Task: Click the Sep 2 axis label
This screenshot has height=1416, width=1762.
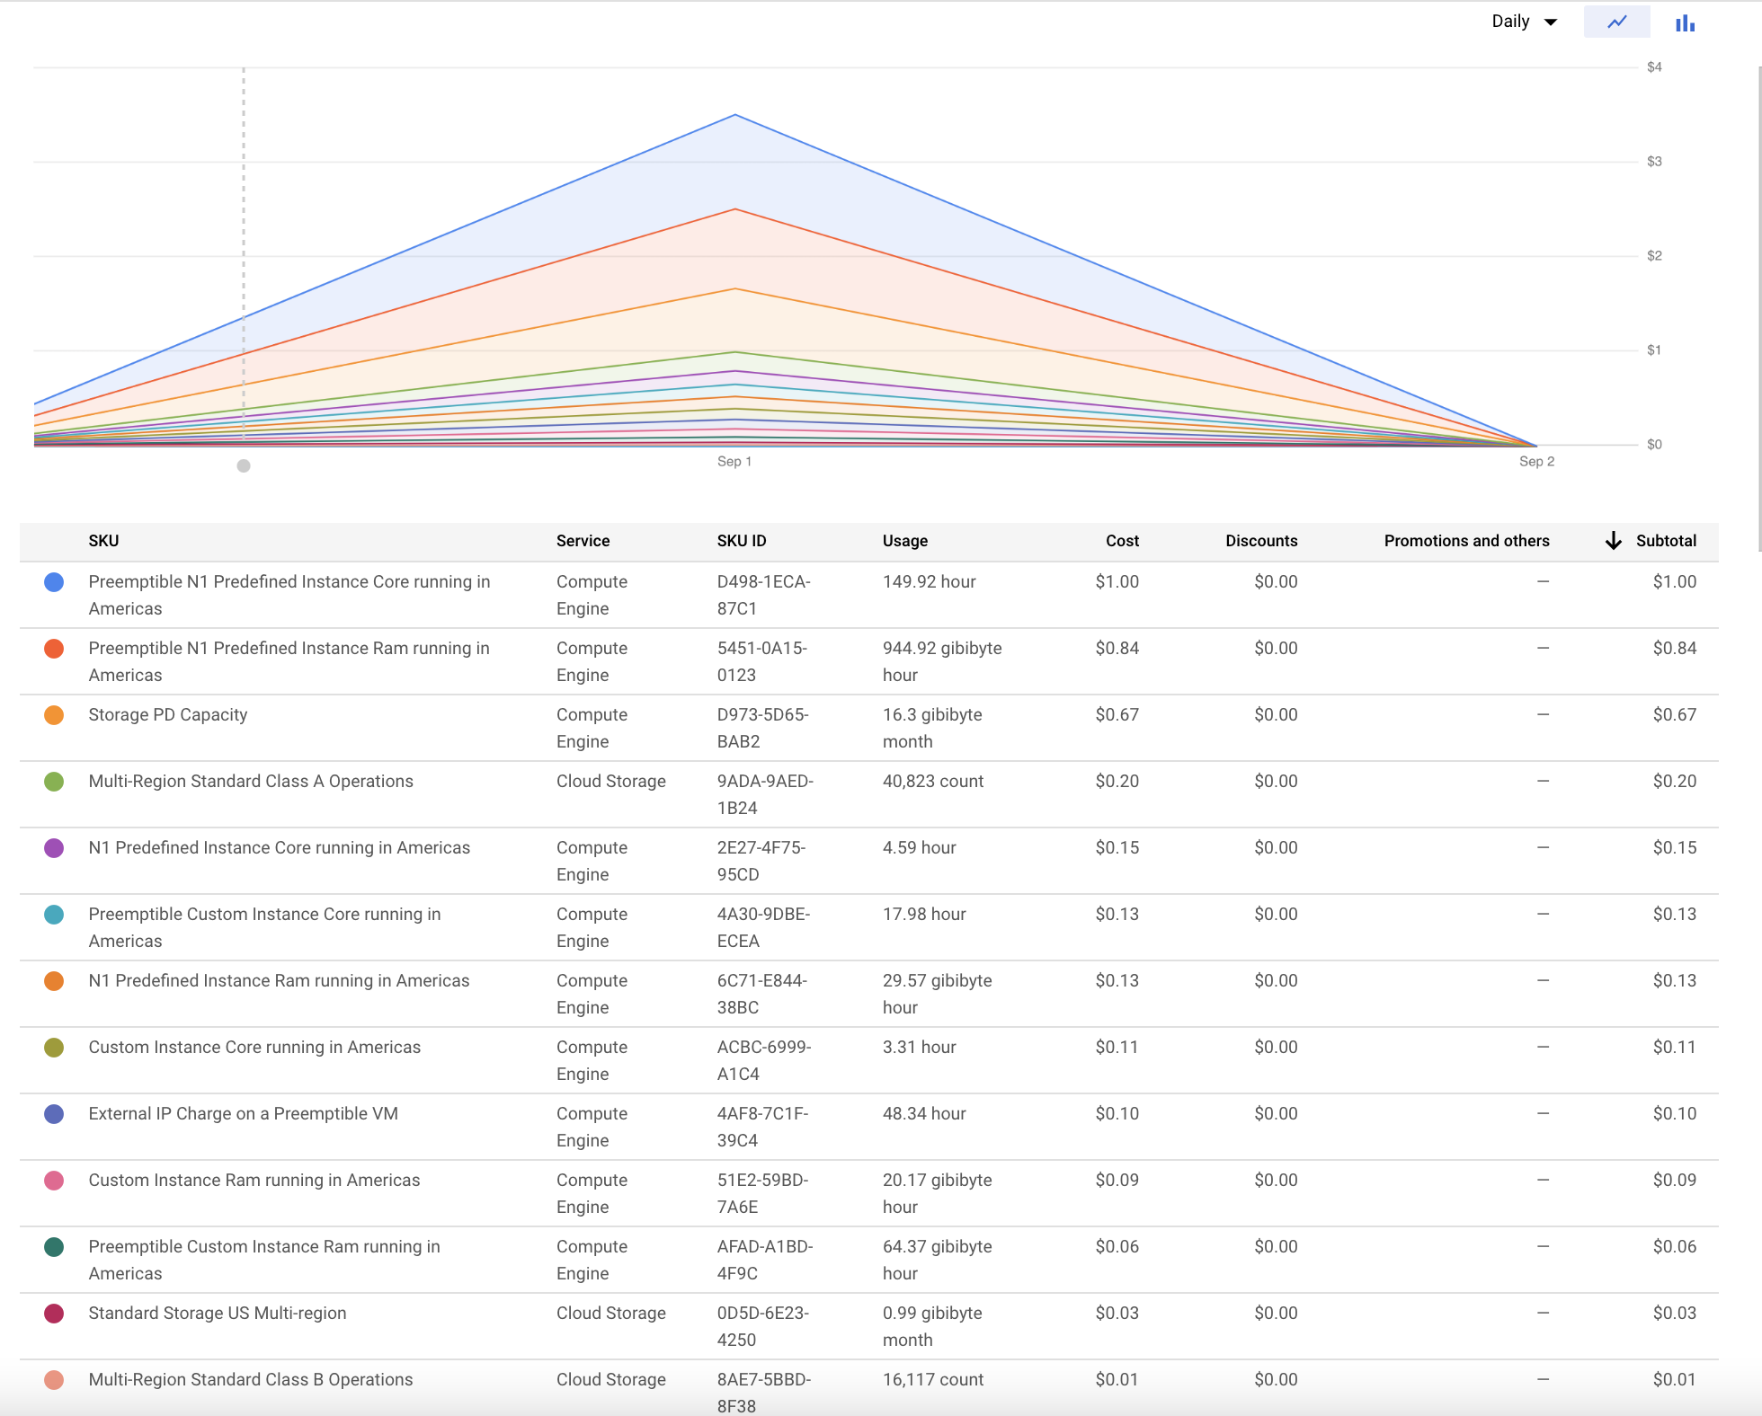Action: [1536, 462]
